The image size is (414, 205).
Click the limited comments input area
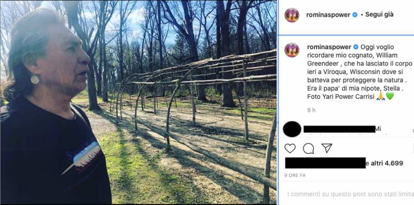[351, 194]
